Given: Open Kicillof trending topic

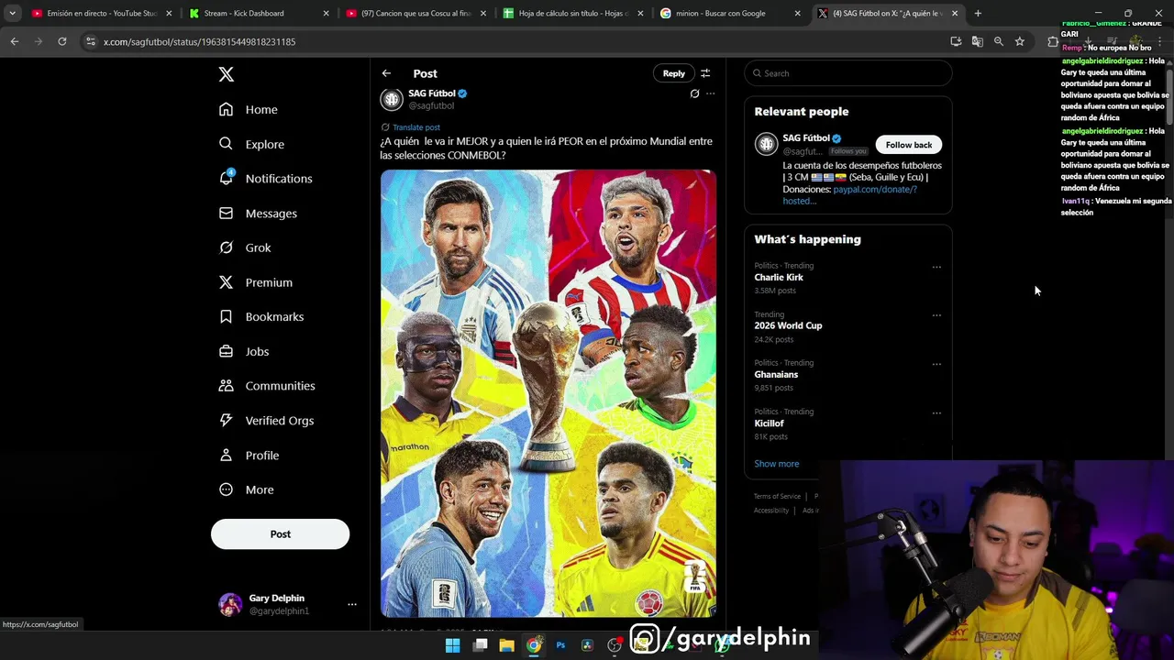Looking at the screenshot, I should coord(769,423).
